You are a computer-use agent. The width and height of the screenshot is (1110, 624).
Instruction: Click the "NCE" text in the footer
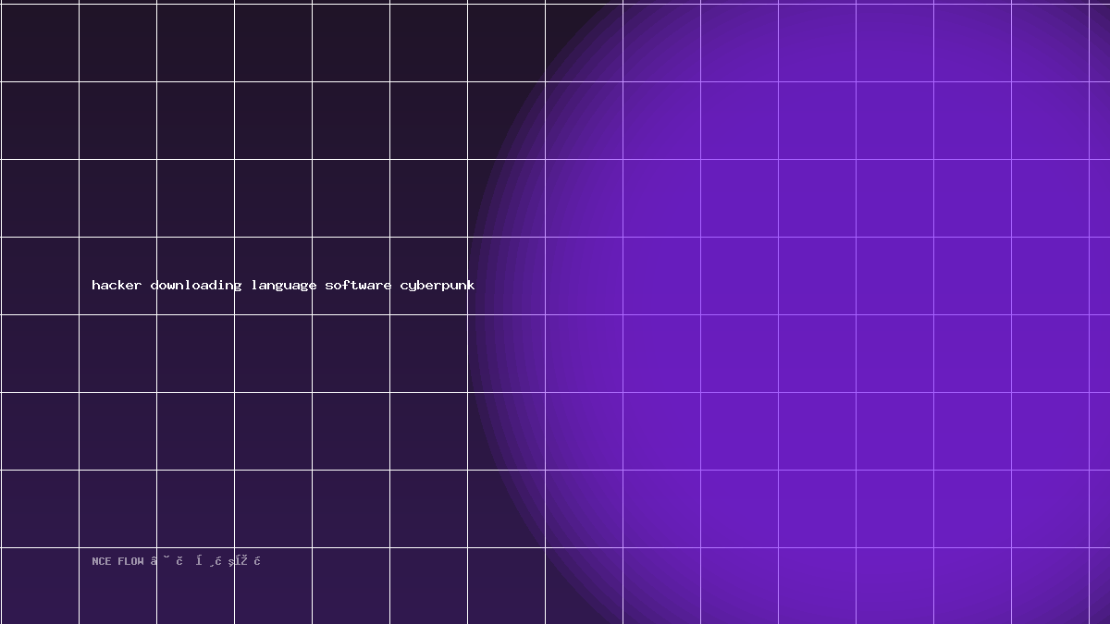102,561
